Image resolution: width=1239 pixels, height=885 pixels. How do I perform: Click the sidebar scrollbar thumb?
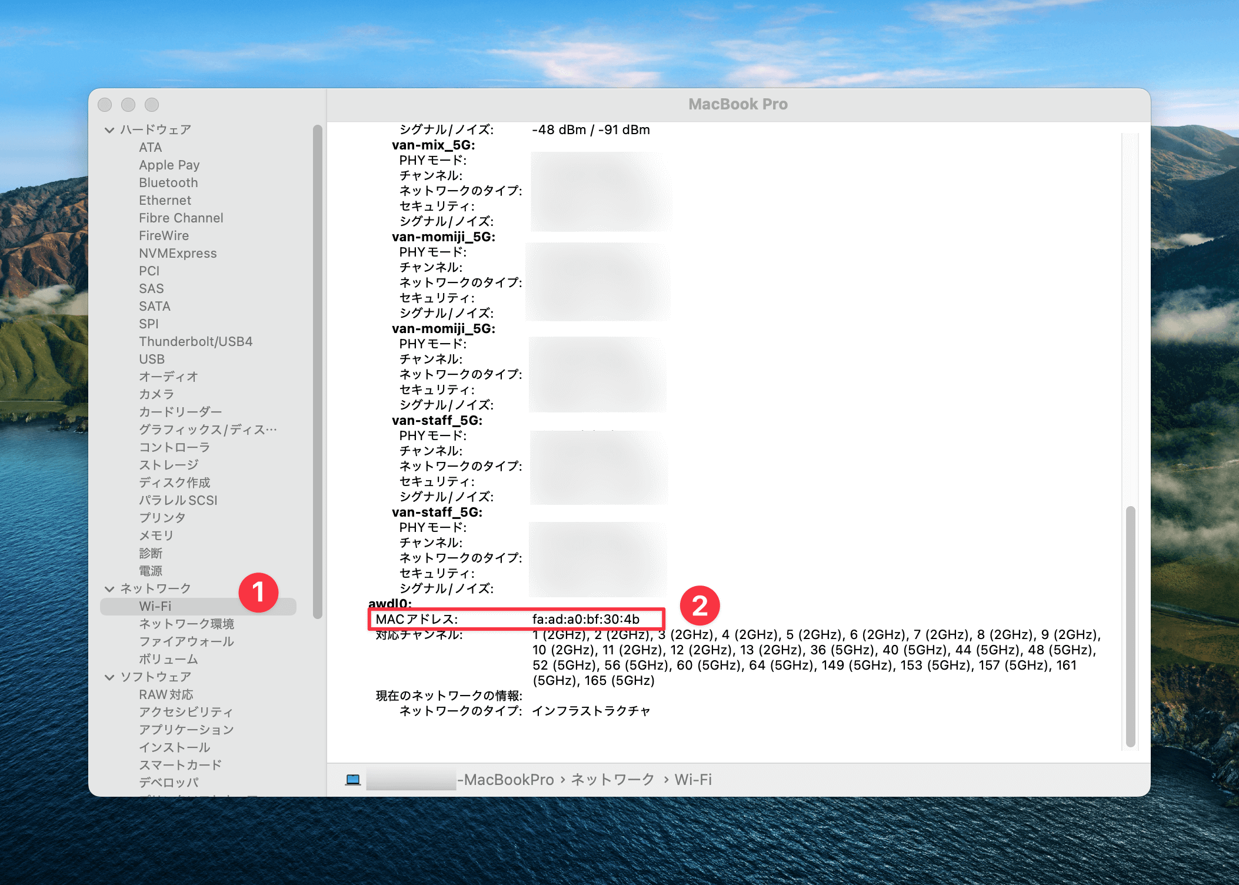pos(318,372)
